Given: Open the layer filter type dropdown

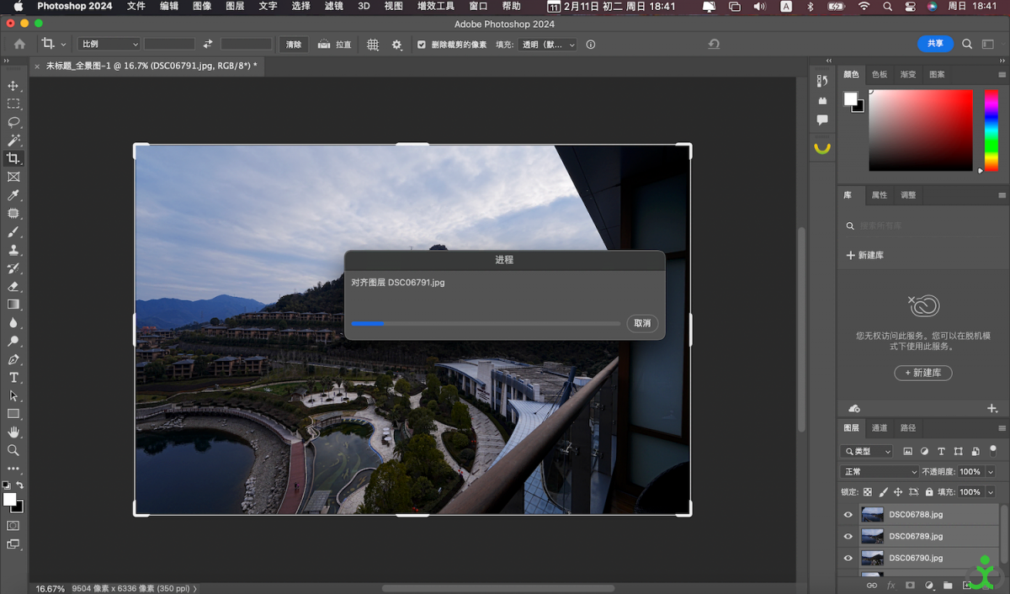Looking at the screenshot, I should pos(867,452).
